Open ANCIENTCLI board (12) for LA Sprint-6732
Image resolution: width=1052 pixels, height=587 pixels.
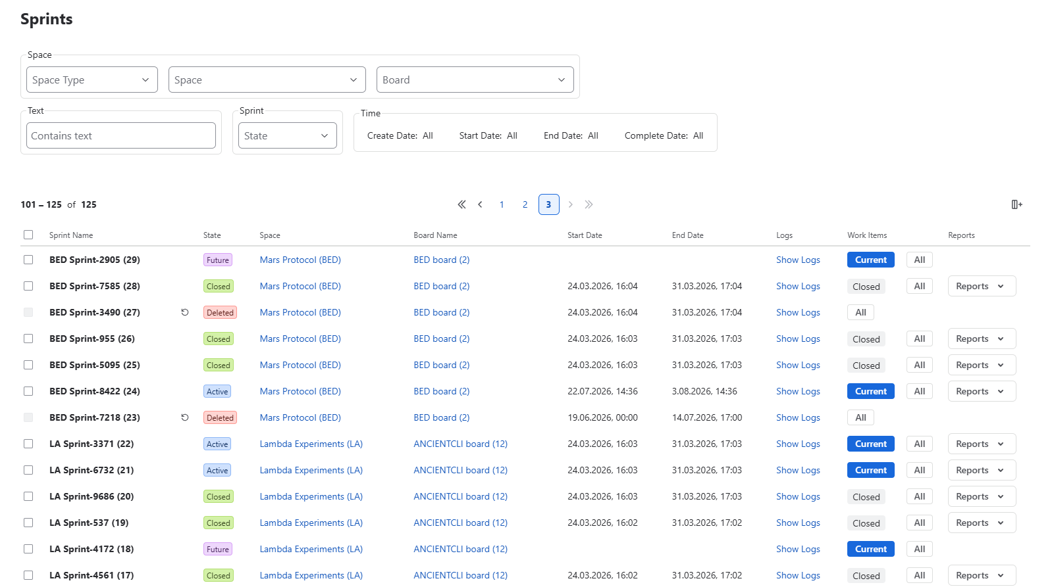click(x=461, y=470)
